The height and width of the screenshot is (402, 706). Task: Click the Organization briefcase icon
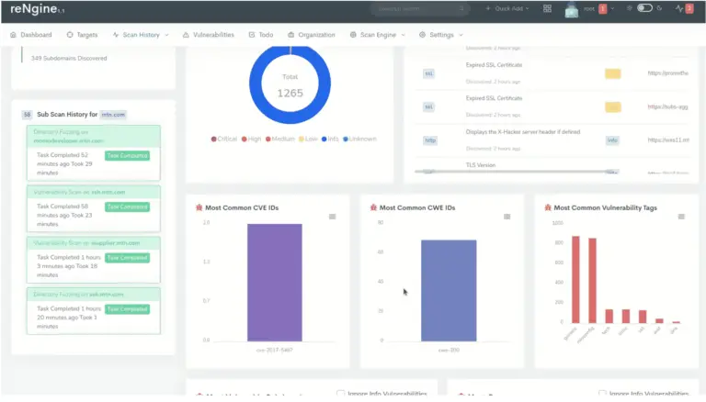pos(290,35)
